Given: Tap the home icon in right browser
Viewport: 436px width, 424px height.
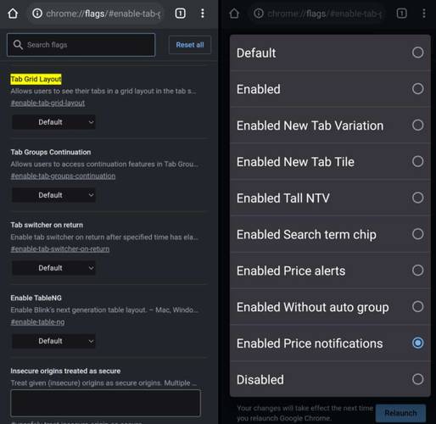Looking at the screenshot, I should click(234, 14).
